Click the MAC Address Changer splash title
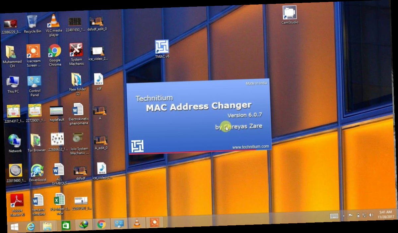398x233 pixels. pyautogui.click(x=199, y=106)
